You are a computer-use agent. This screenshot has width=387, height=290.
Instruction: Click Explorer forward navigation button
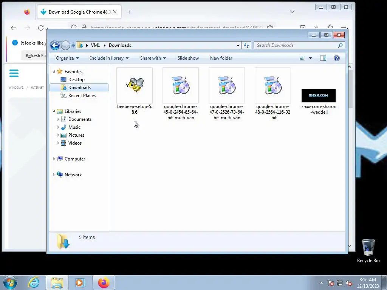point(65,45)
